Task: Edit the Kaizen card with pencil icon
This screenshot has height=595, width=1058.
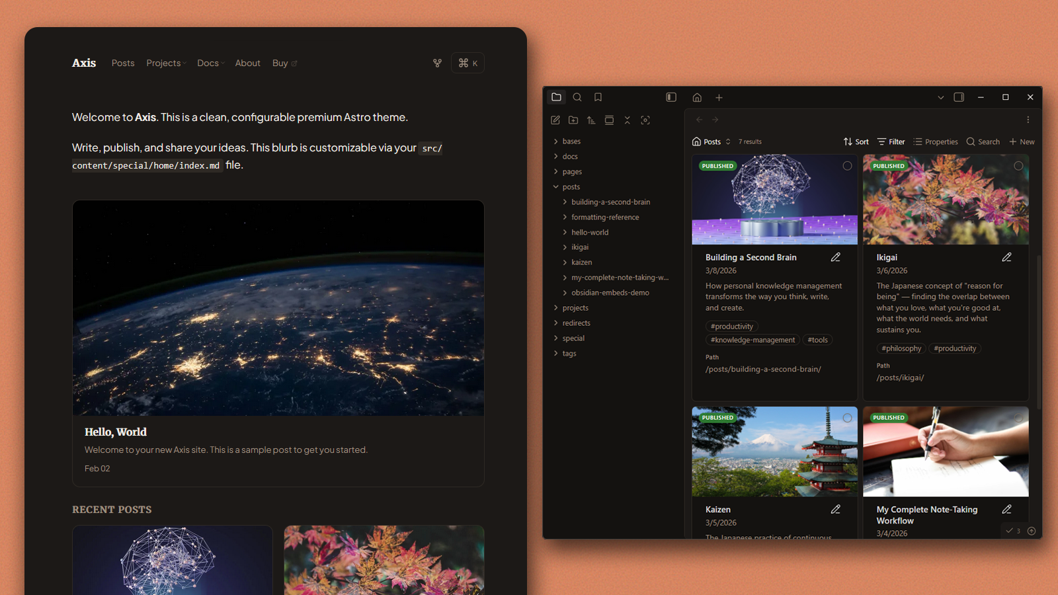Action: point(836,509)
